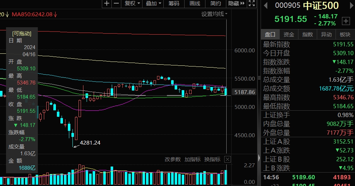Screen dimensions: 355x186
Task: Open 叠加 overlay dropdown
Action: pyautogui.click(x=153, y=4)
